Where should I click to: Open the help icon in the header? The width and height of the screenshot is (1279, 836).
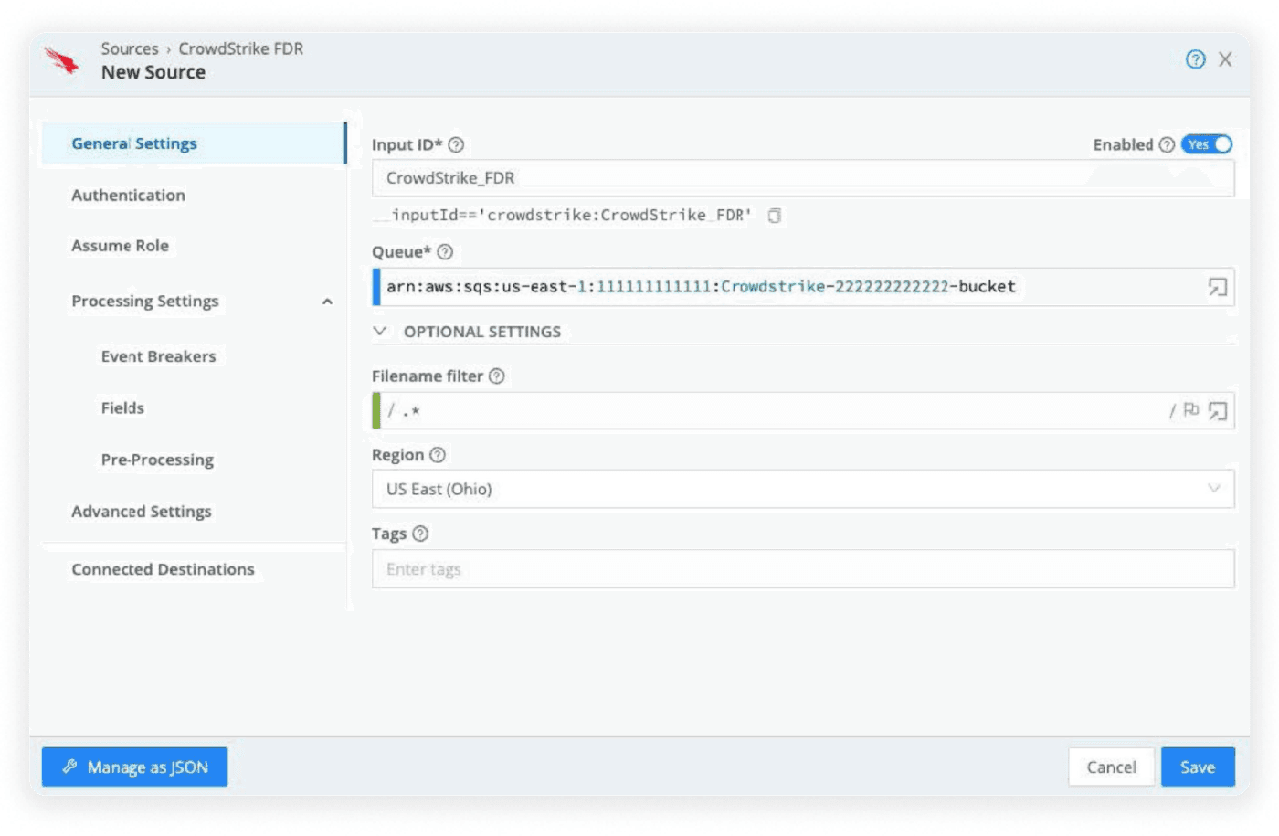[x=1195, y=59]
